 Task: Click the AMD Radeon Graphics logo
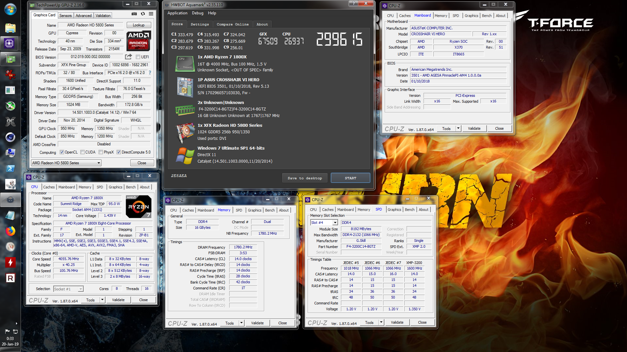pyautogui.click(x=138, y=41)
